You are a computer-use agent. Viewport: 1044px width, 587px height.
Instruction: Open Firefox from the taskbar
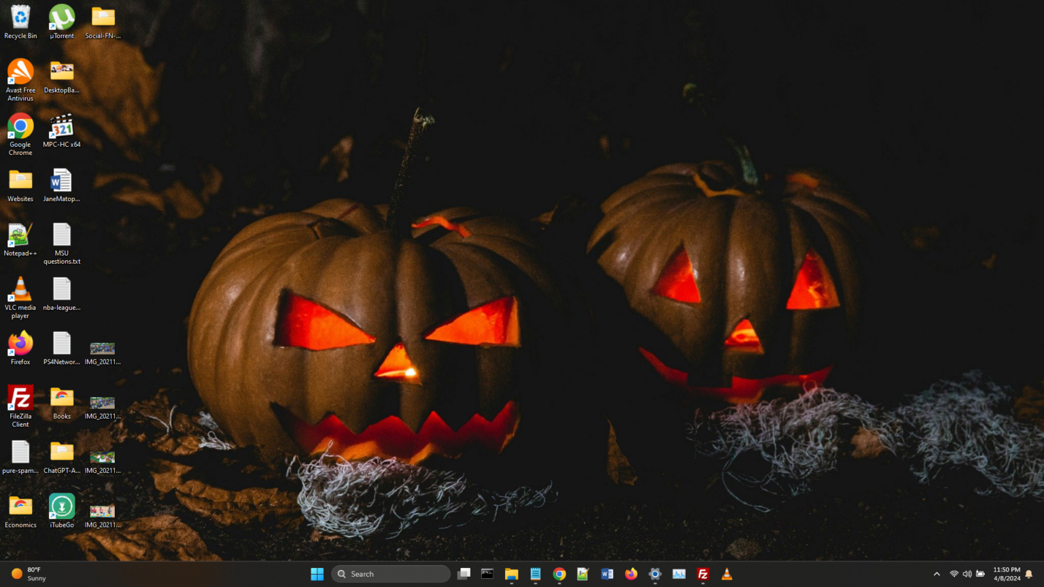click(x=631, y=574)
